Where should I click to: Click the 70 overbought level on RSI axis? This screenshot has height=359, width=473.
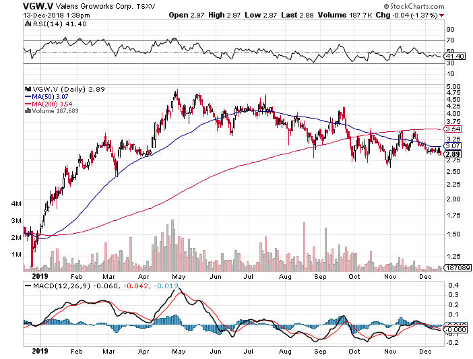tap(451, 40)
